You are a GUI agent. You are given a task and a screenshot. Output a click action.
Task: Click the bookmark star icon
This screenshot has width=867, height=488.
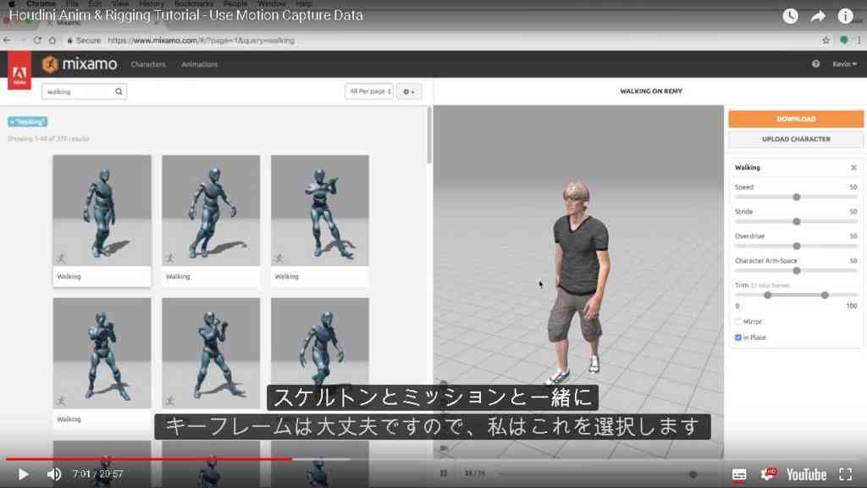826,41
